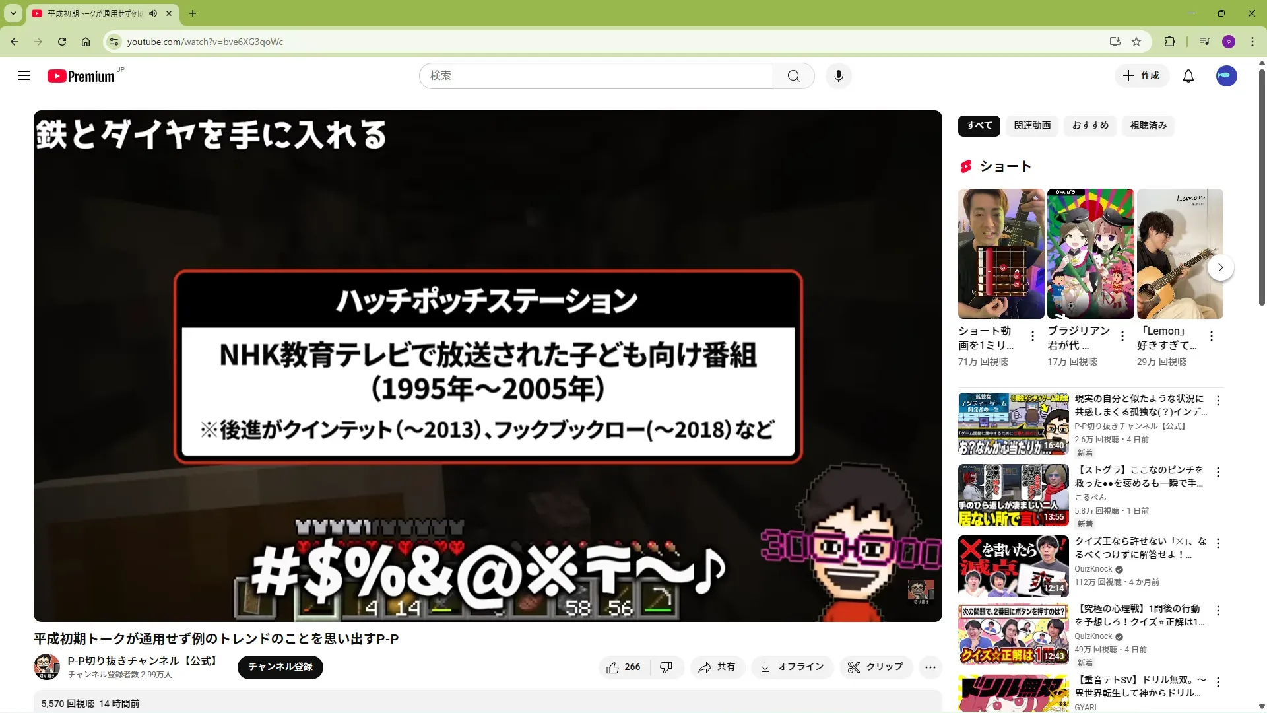Select the 視聴済み filter chip
The image size is (1267, 713).
click(1148, 125)
